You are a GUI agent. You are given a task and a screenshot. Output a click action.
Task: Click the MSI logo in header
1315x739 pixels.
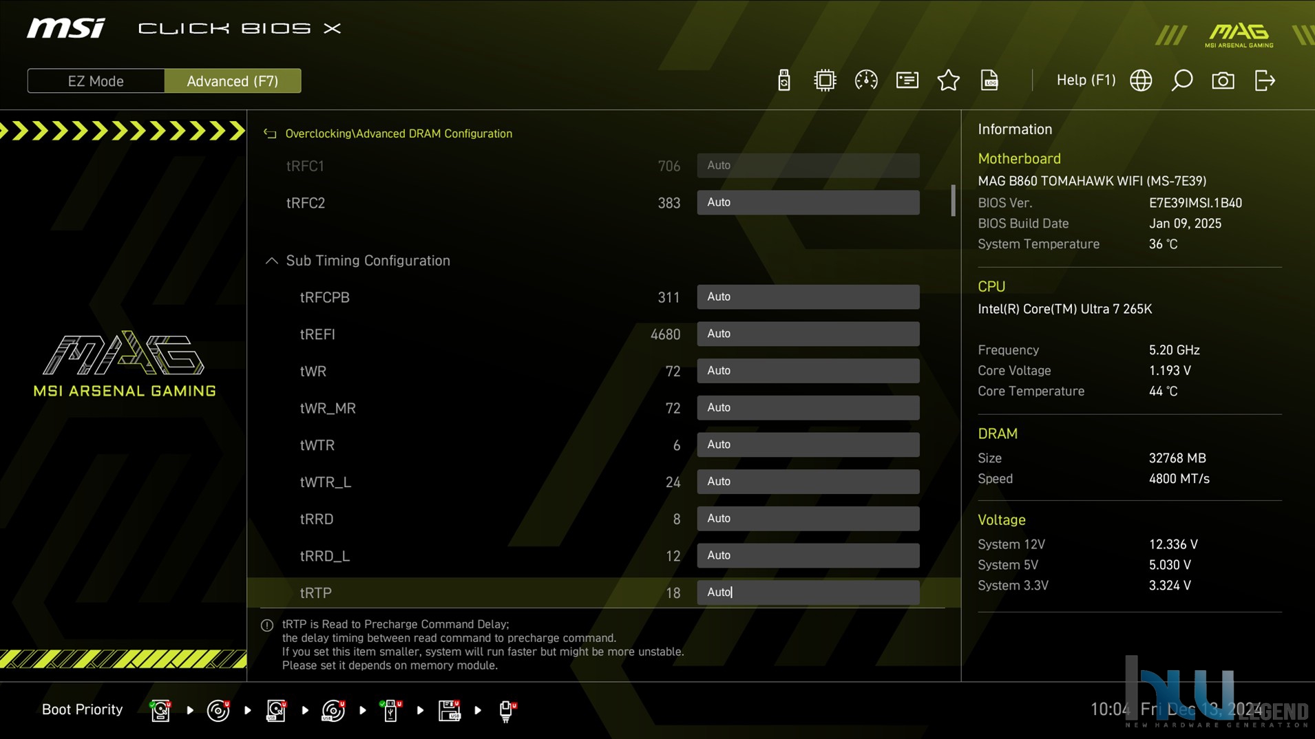tap(66, 28)
